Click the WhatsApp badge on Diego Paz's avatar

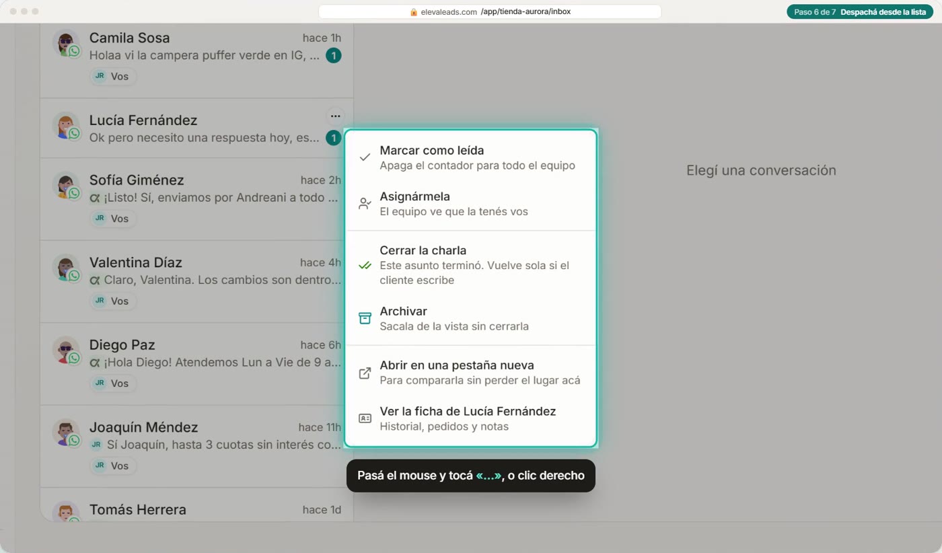point(74,358)
